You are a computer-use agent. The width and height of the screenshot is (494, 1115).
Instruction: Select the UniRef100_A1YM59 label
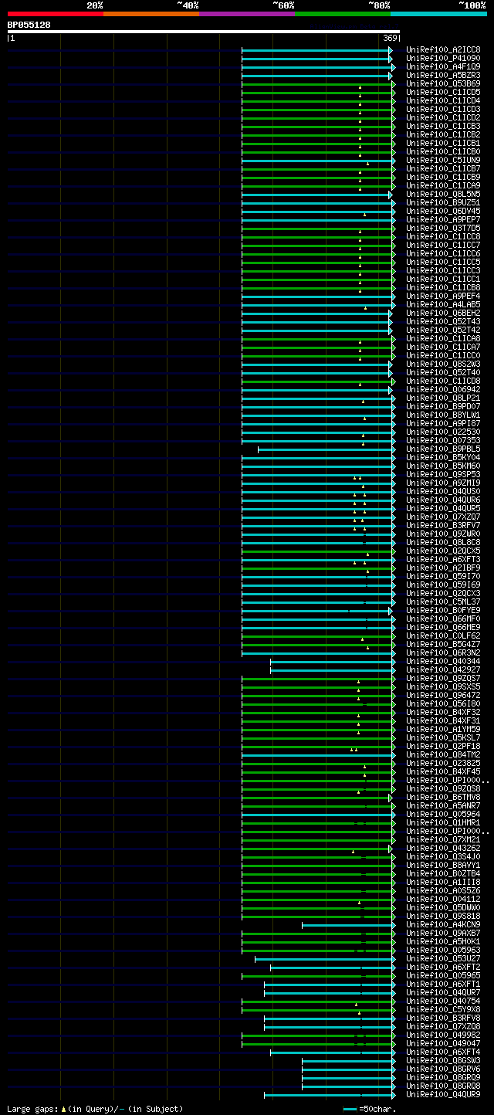pyautogui.click(x=443, y=729)
